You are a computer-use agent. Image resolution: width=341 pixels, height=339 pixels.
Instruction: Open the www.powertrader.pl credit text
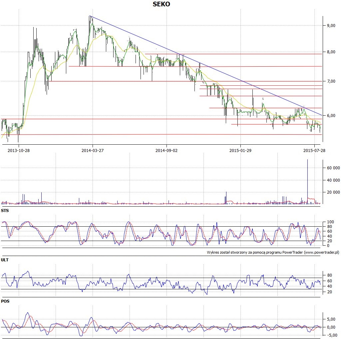[321, 252]
